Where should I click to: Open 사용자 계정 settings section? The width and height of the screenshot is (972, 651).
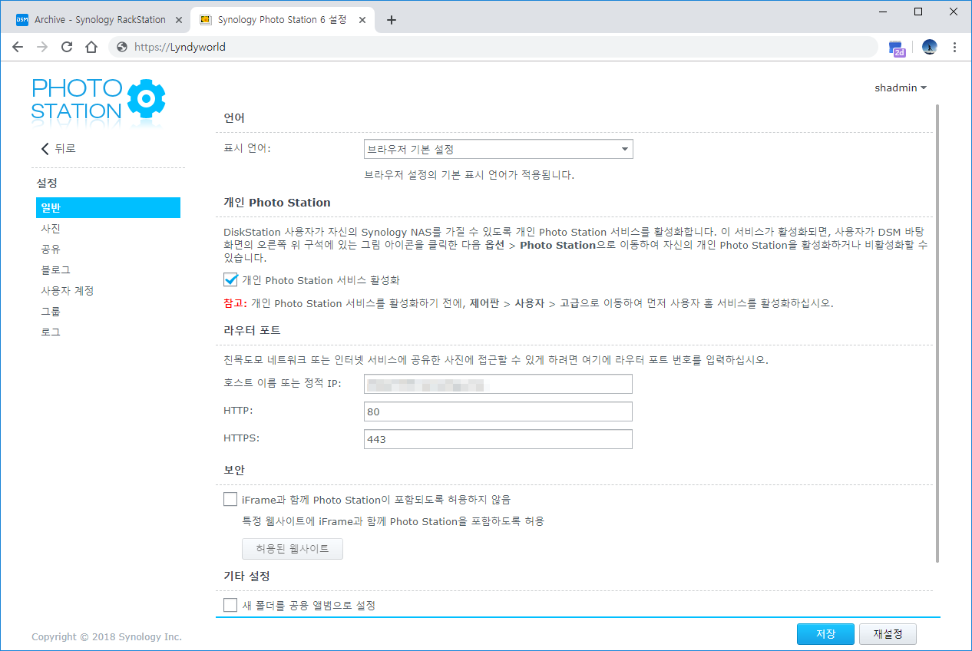click(68, 291)
